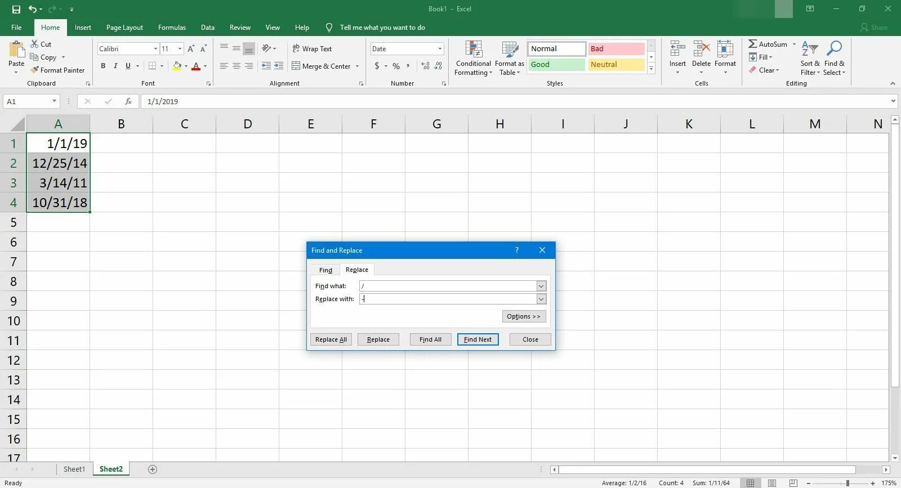Switch to the Formulas ribbon tab
The image size is (901, 488).
172,27
